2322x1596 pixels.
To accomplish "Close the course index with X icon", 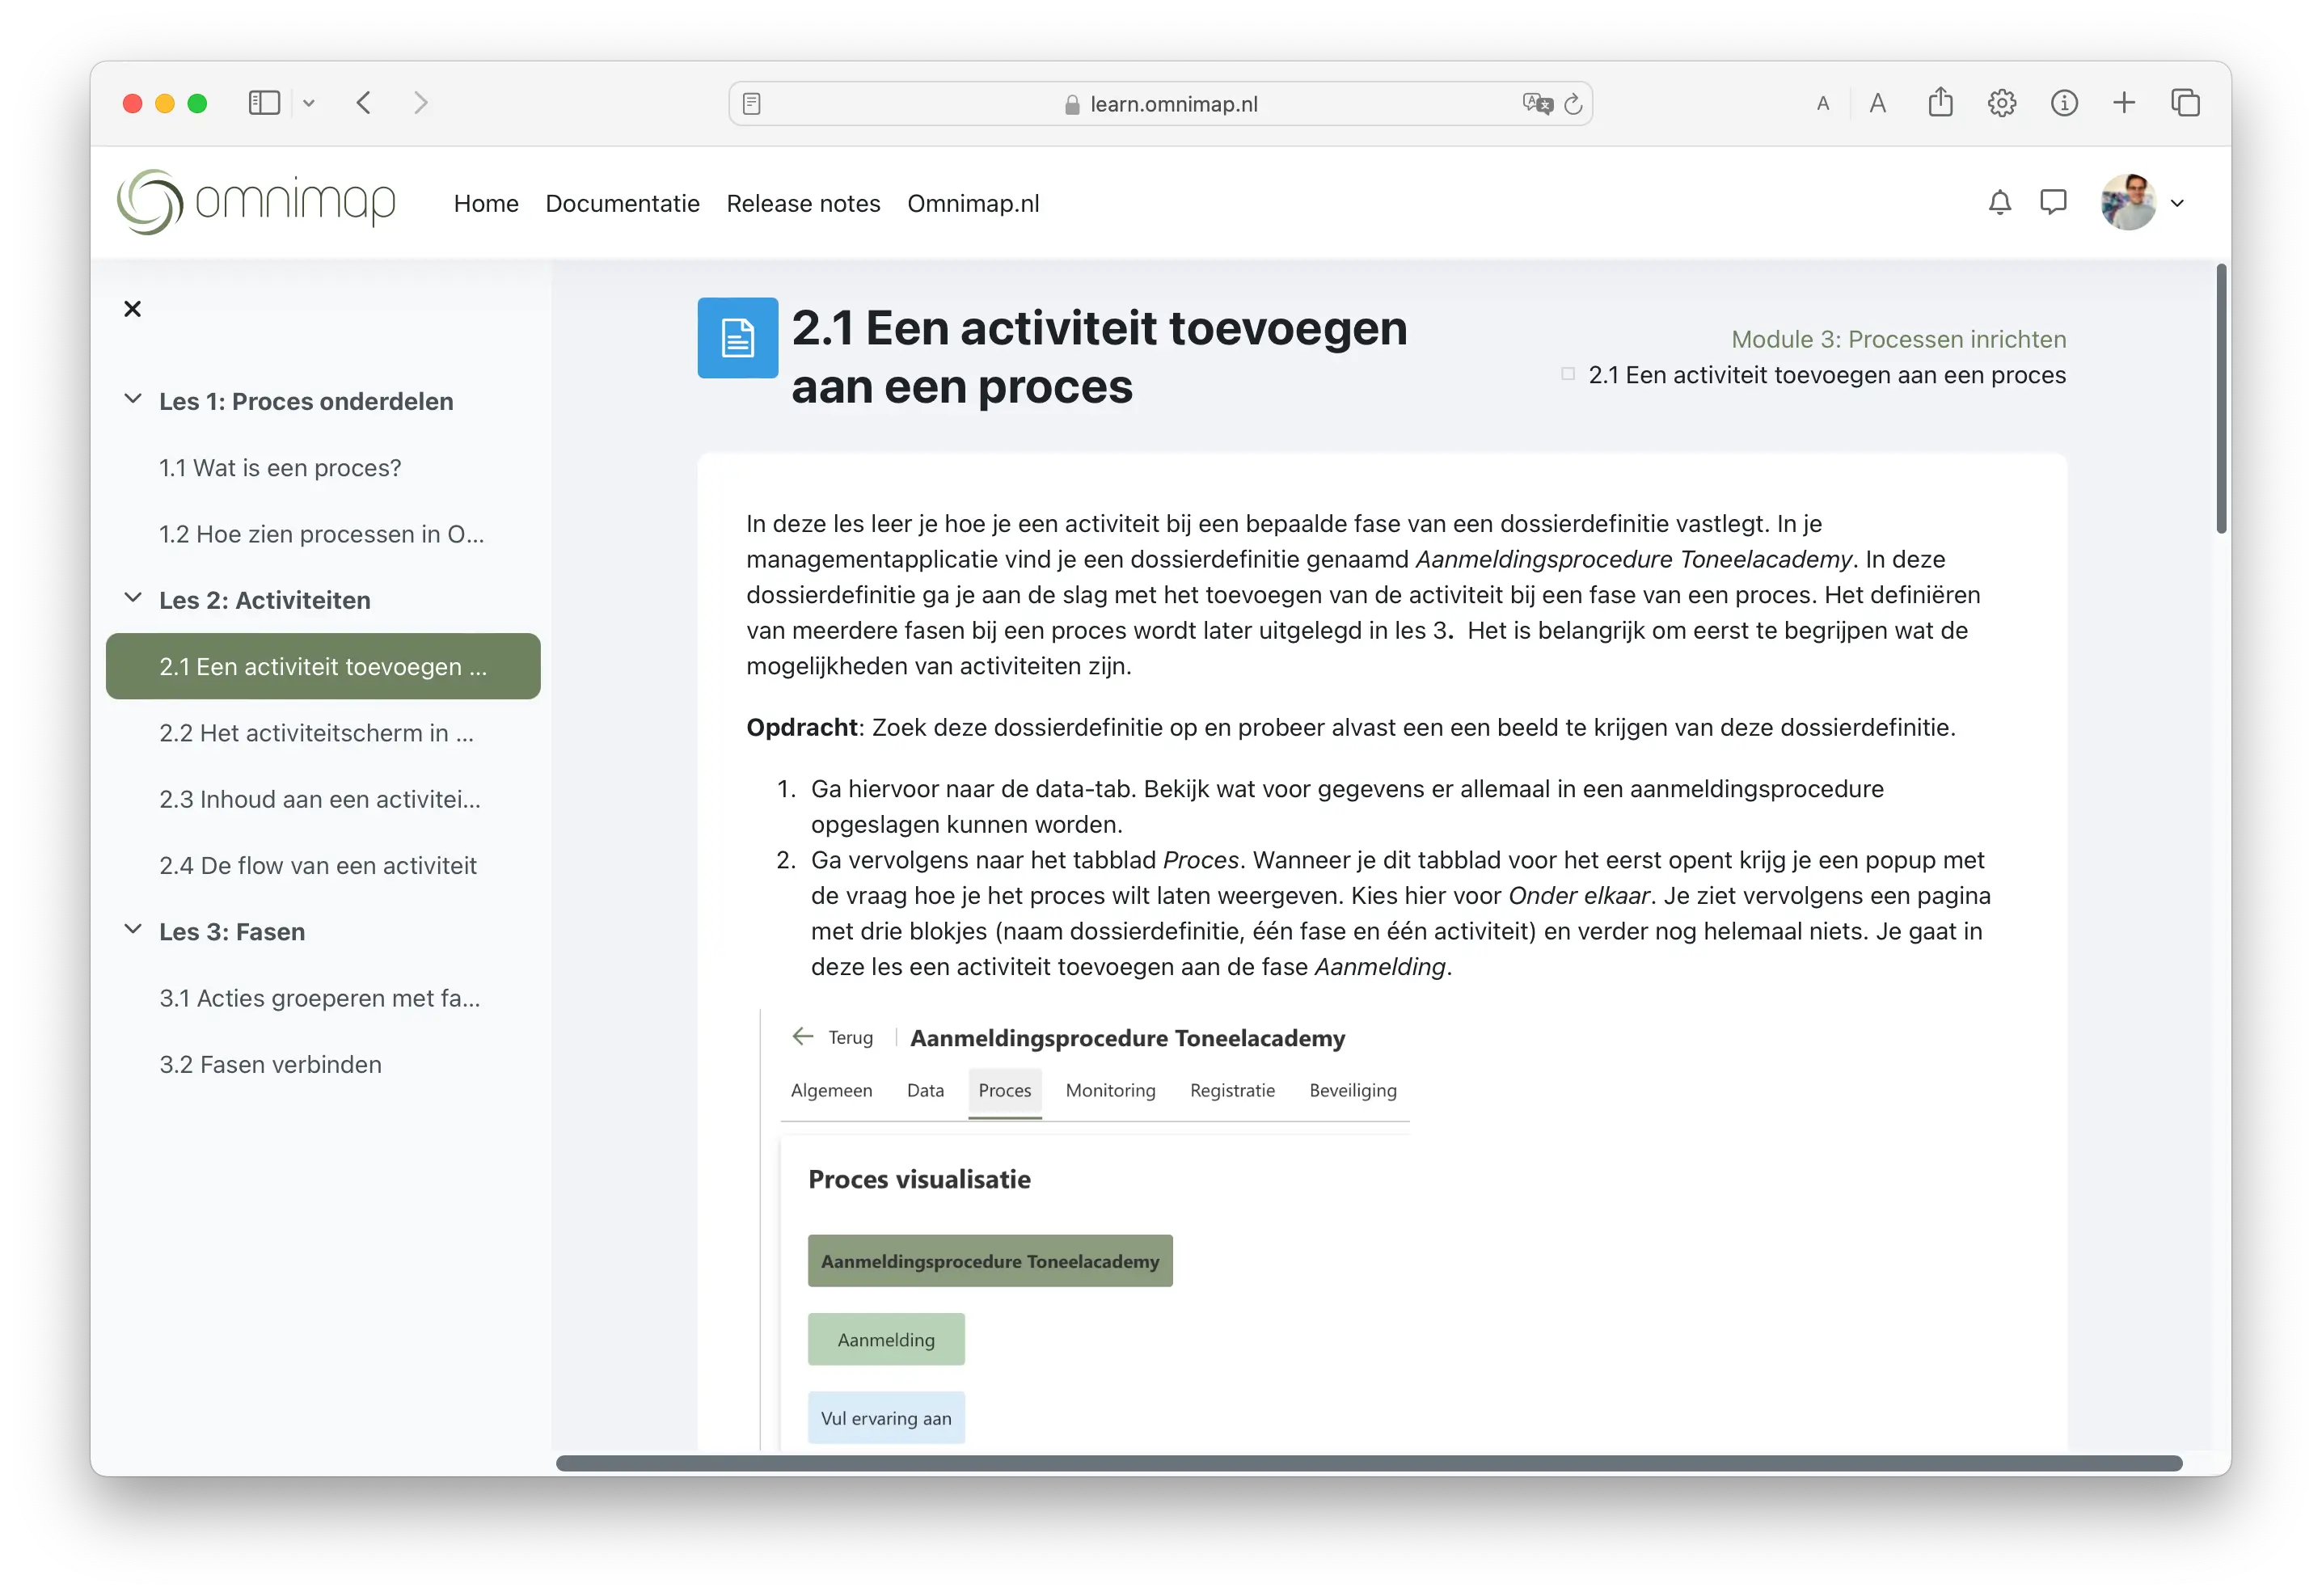I will point(132,309).
